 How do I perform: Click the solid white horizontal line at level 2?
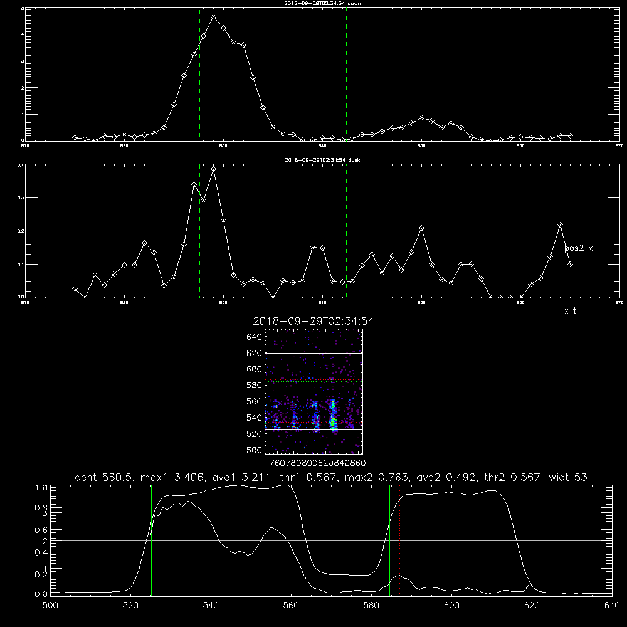[x=331, y=540]
